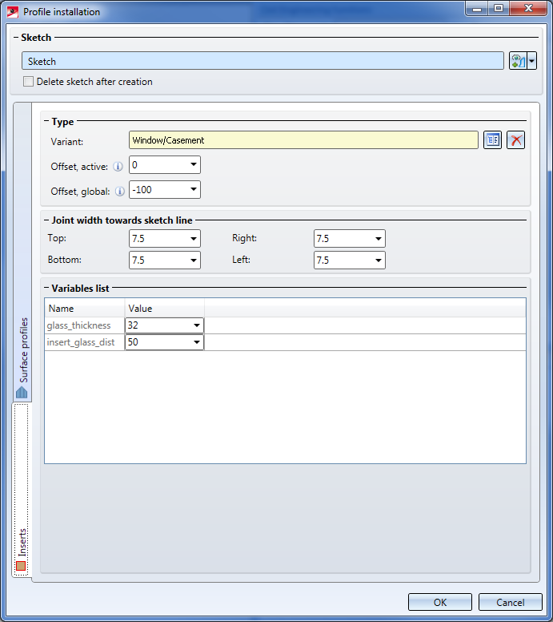Show info for Offset, active
The height and width of the screenshot is (622, 553).
click(118, 167)
